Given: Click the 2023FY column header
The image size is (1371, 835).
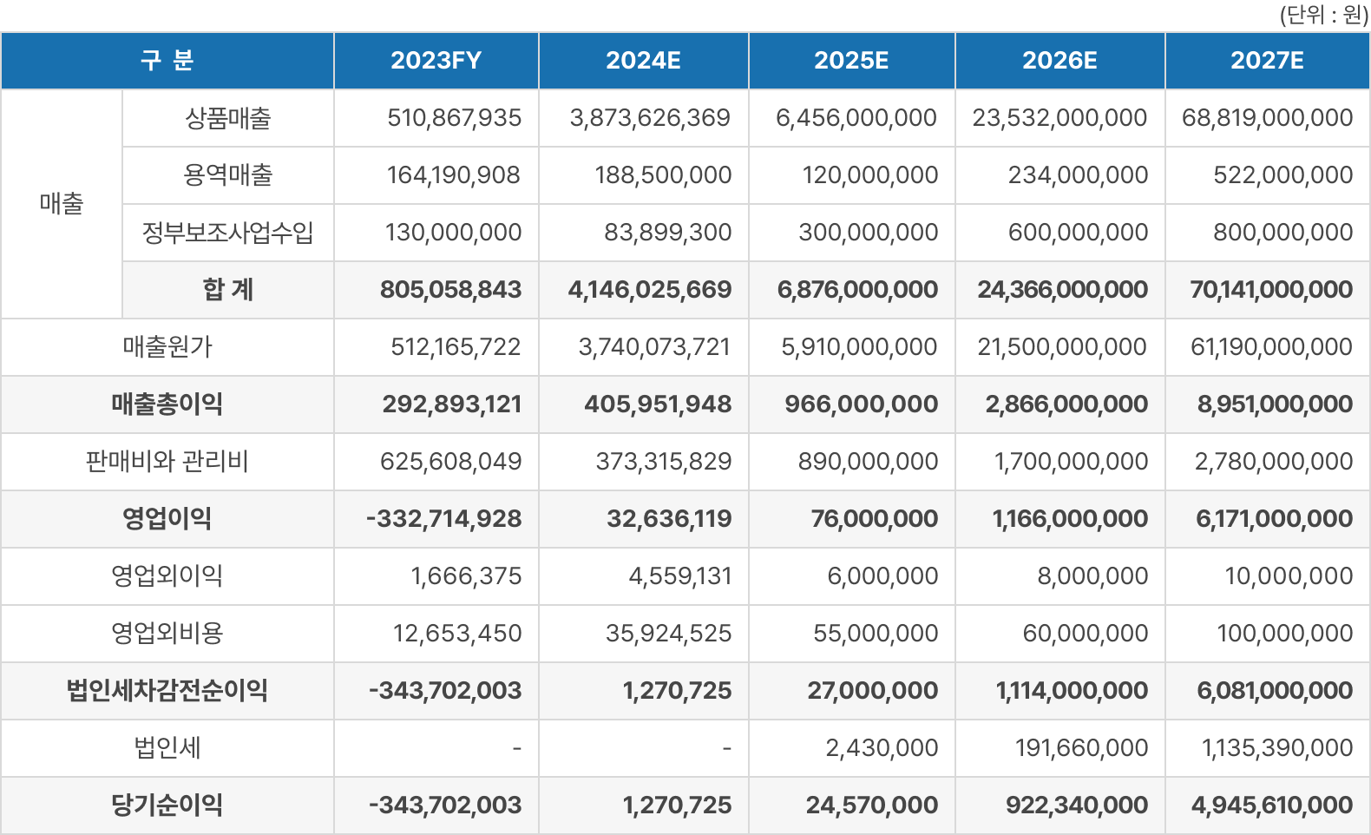Looking at the screenshot, I should pyautogui.click(x=436, y=61).
